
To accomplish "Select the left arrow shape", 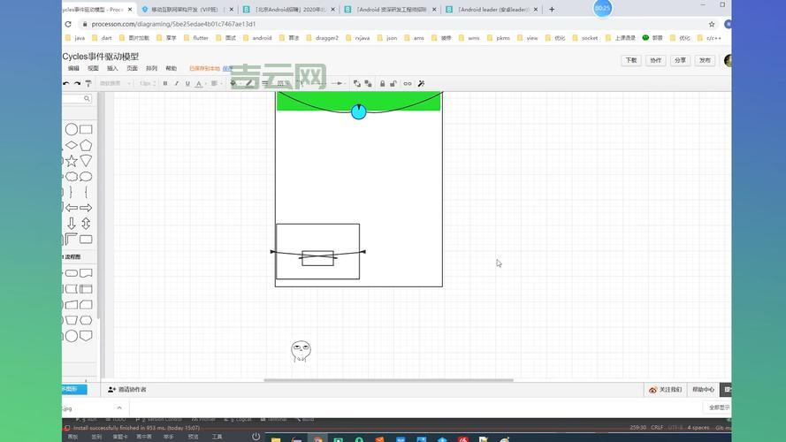I will (72, 208).
